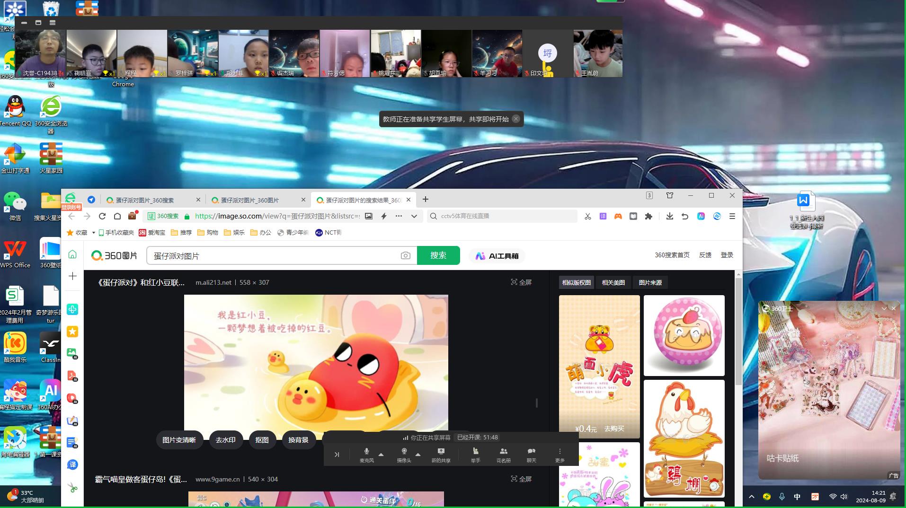Open the browser downloads arrow icon
Image resolution: width=906 pixels, height=508 pixels.
tap(669, 216)
